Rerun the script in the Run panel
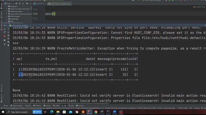This screenshot has height=115, width=206. (x=5, y=29)
